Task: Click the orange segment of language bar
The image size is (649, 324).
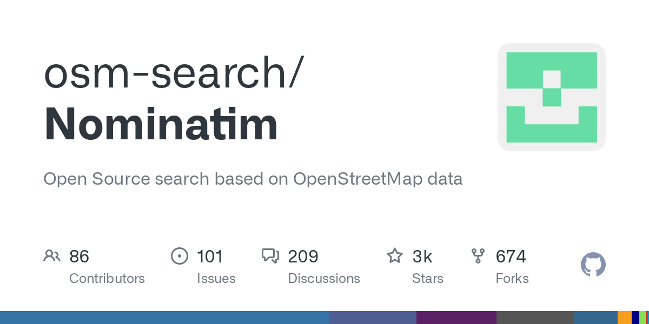Action: pos(625,318)
